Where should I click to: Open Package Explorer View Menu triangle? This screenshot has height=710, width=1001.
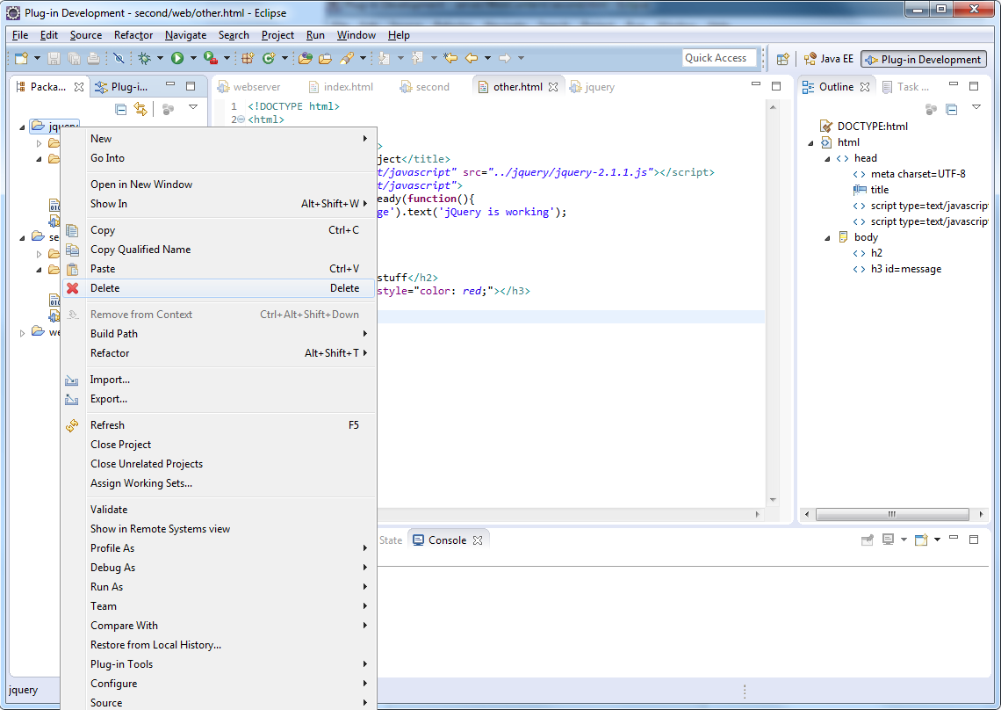point(193,107)
